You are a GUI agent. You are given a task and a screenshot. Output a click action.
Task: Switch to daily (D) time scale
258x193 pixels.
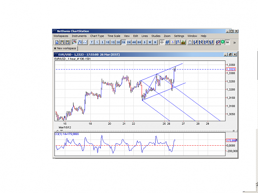(x=144, y=42)
